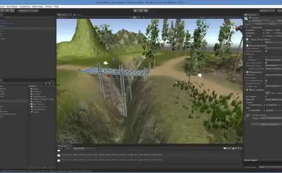Open the Sithani Wooden bridge folder in Assets
Viewport: 282px width, 173px height.
click(42, 99)
